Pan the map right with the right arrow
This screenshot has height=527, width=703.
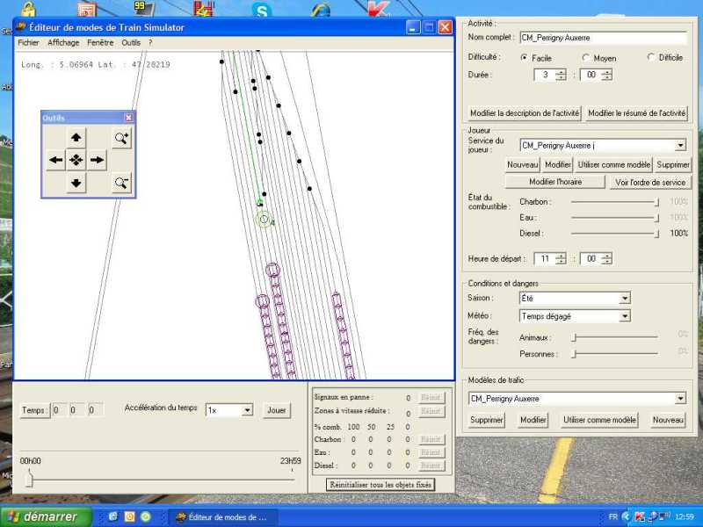tap(97, 160)
